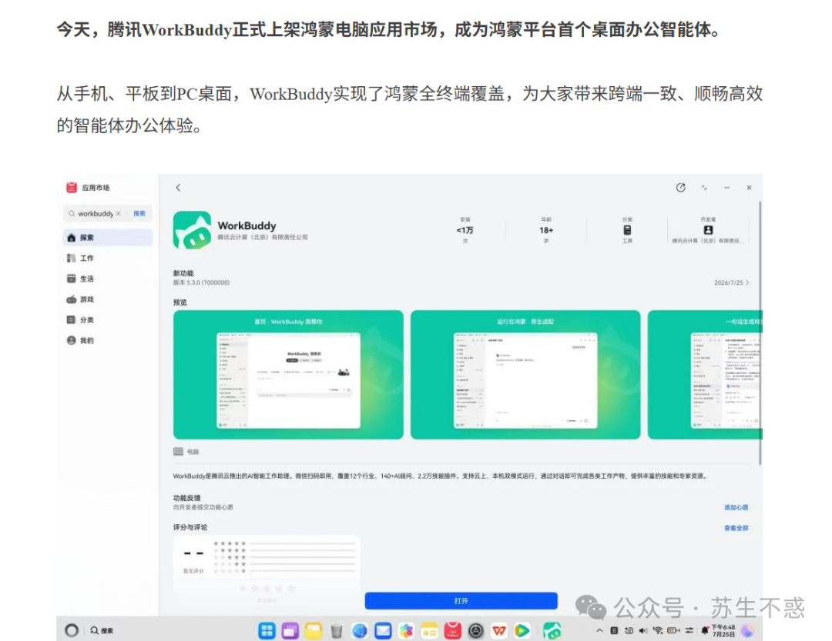Click the Wi-Fi icon in the tray

[658, 630]
